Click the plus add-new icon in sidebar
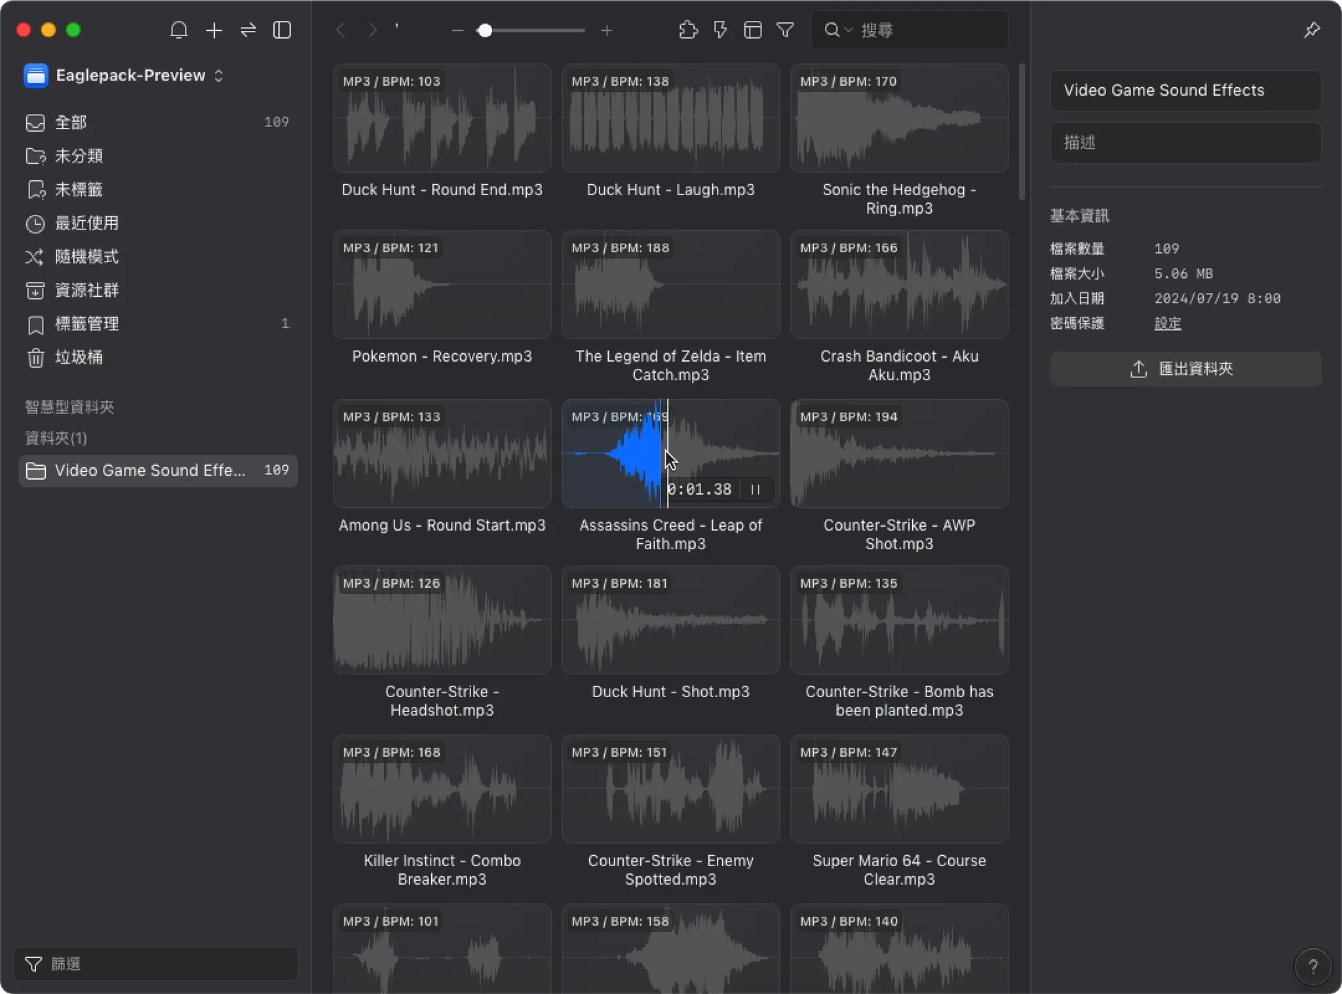This screenshot has width=1342, height=994. 214,30
